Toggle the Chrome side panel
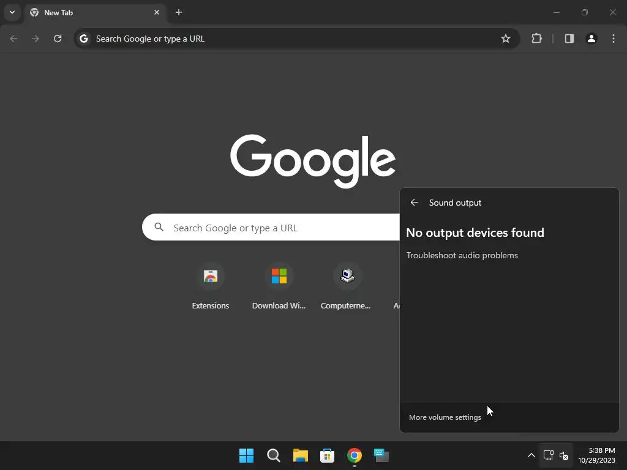Image resolution: width=627 pixels, height=470 pixels. click(569, 39)
